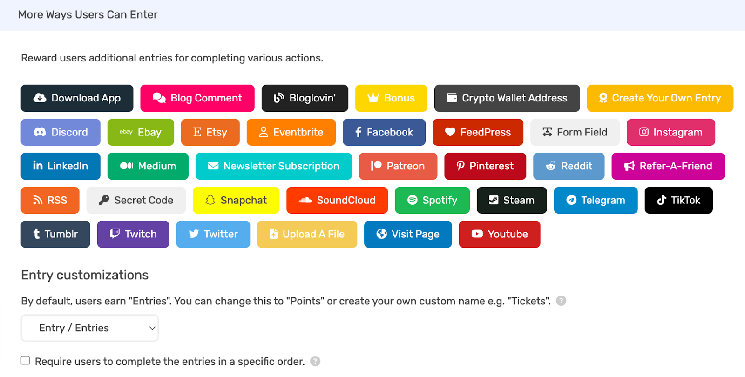Select the Bloglovin' entry button
Image resolution: width=745 pixels, height=377 pixels.
pyautogui.click(x=305, y=98)
